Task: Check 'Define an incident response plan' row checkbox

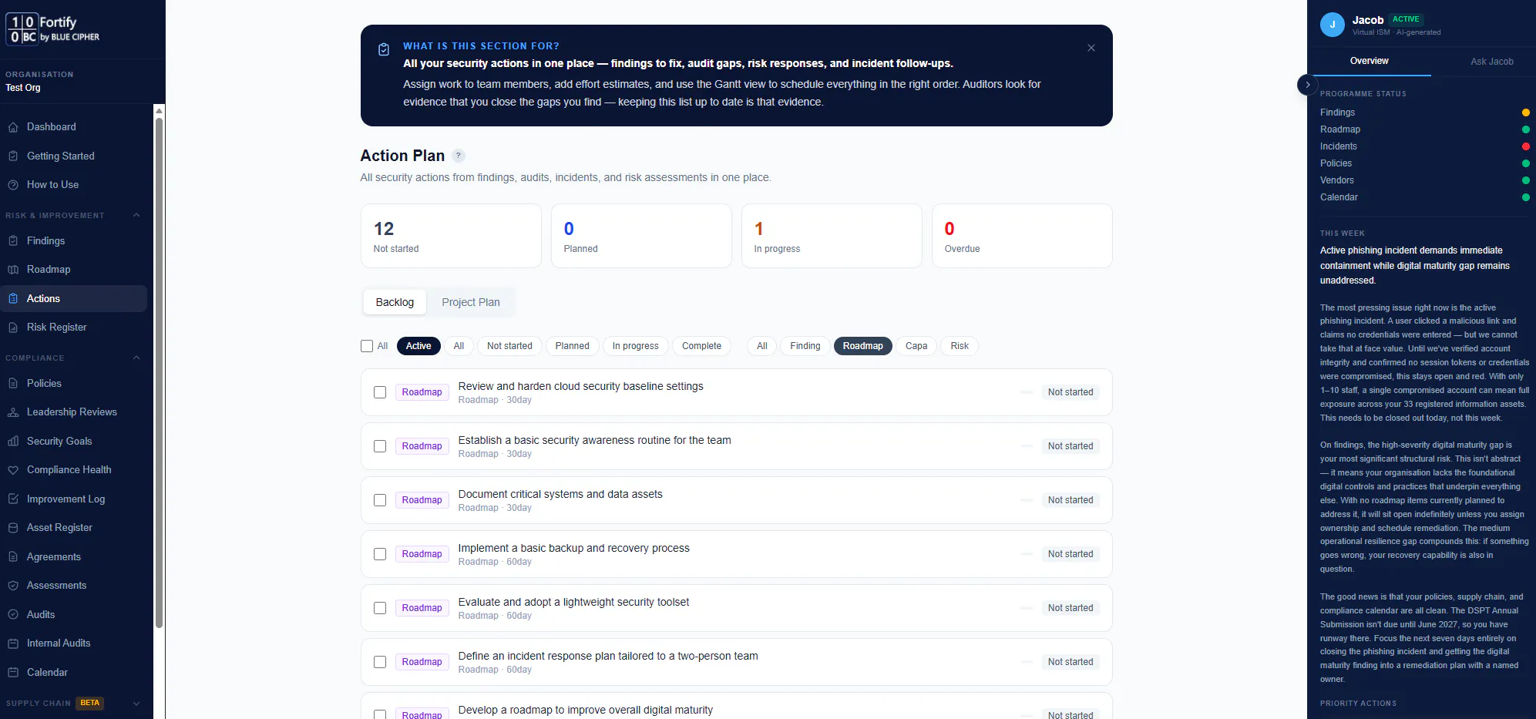Action: click(380, 662)
